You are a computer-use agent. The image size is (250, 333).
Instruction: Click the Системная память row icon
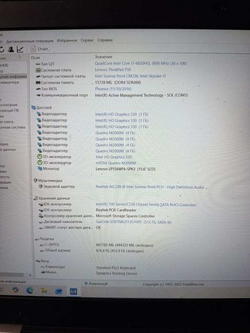(38, 83)
